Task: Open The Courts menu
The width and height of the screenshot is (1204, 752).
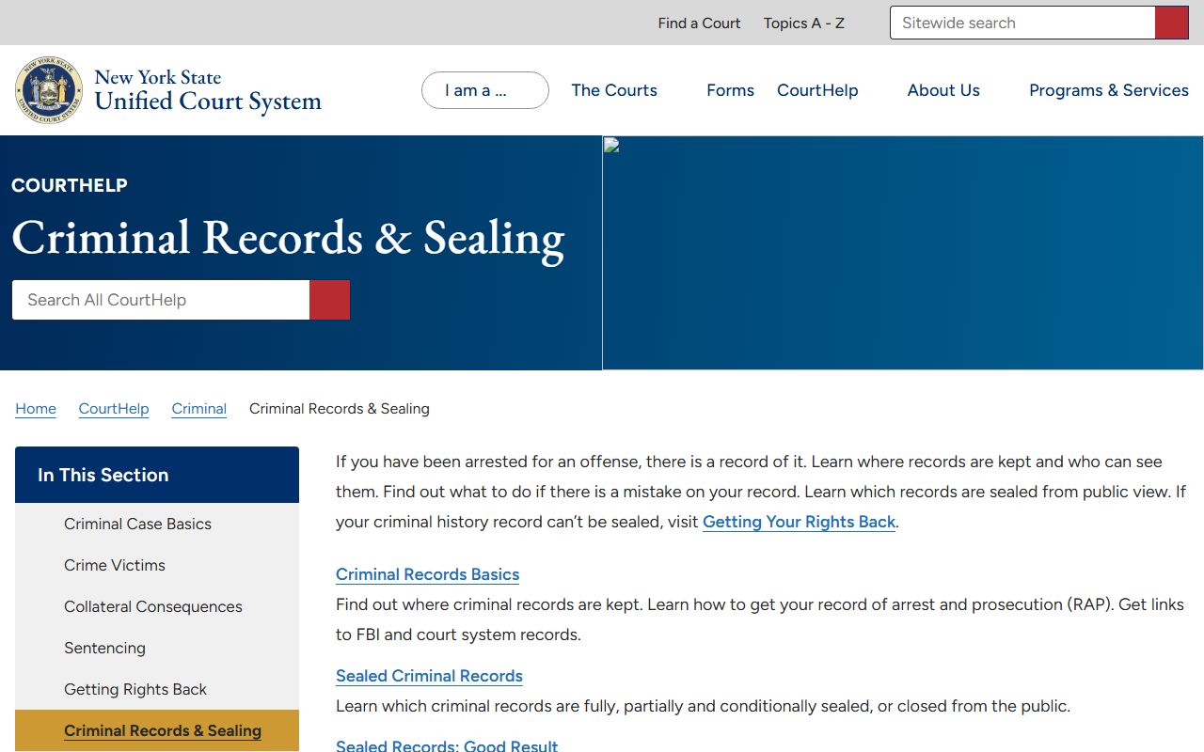Action: [x=614, y=90]
